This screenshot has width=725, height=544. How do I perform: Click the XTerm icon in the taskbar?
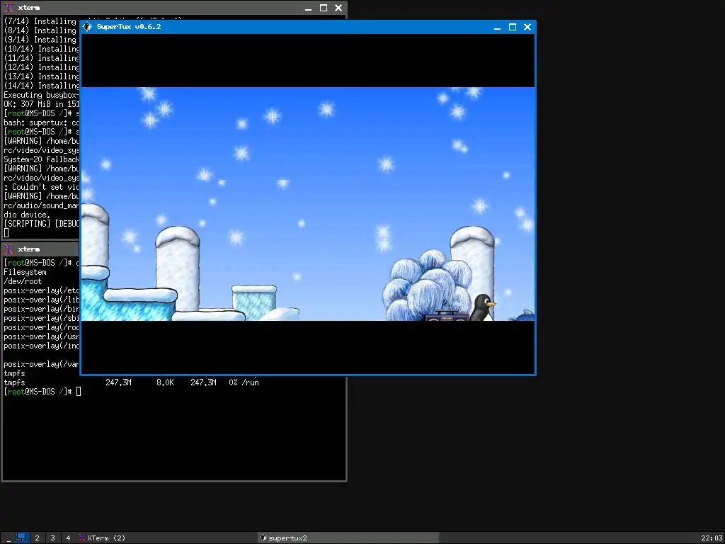click(x=82, y=538)
